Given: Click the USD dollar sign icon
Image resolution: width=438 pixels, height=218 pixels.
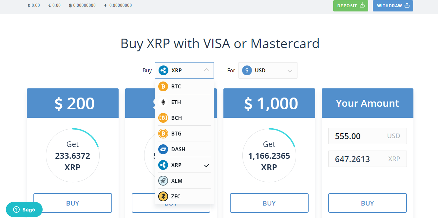Looking at the screenshot, I should pos(247,70).
